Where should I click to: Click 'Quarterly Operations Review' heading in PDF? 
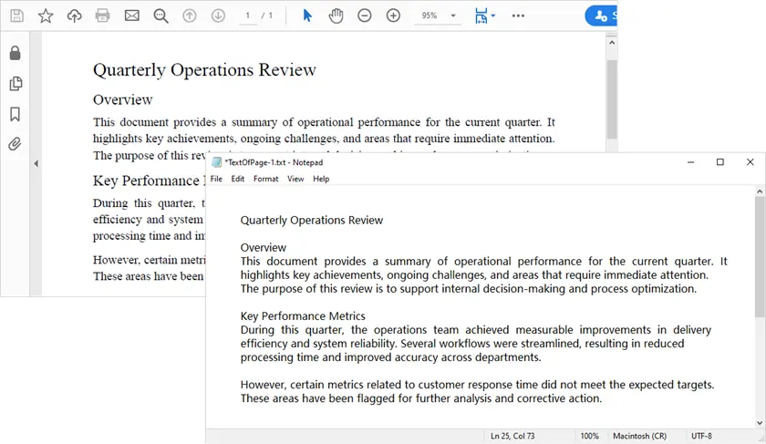click(204, 70)
